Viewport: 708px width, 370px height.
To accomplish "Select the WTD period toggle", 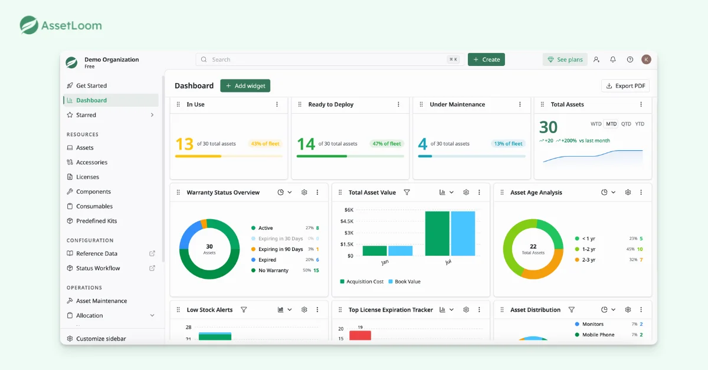I will 596,124.
